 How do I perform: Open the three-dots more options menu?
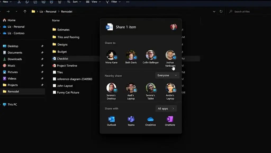128,2
